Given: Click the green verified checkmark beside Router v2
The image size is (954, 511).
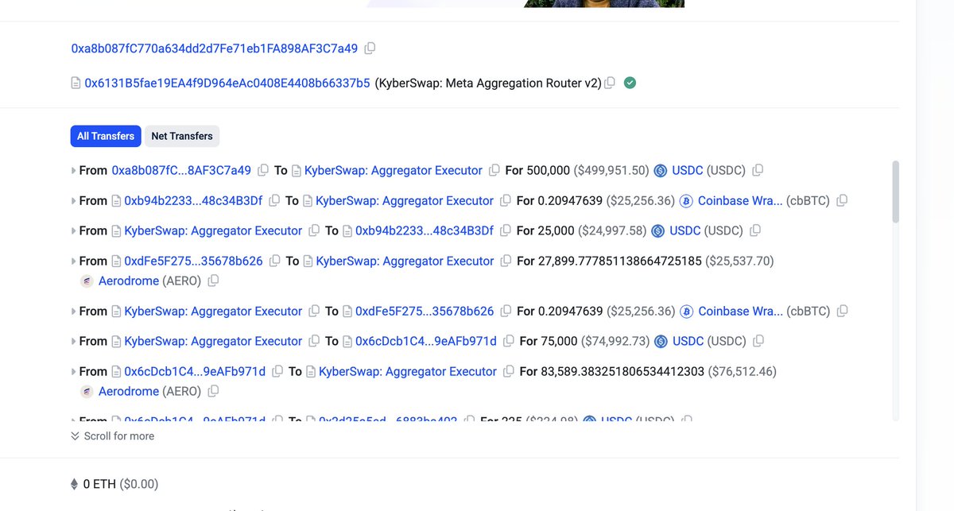Looking at the screenshot, I should 630,83.
